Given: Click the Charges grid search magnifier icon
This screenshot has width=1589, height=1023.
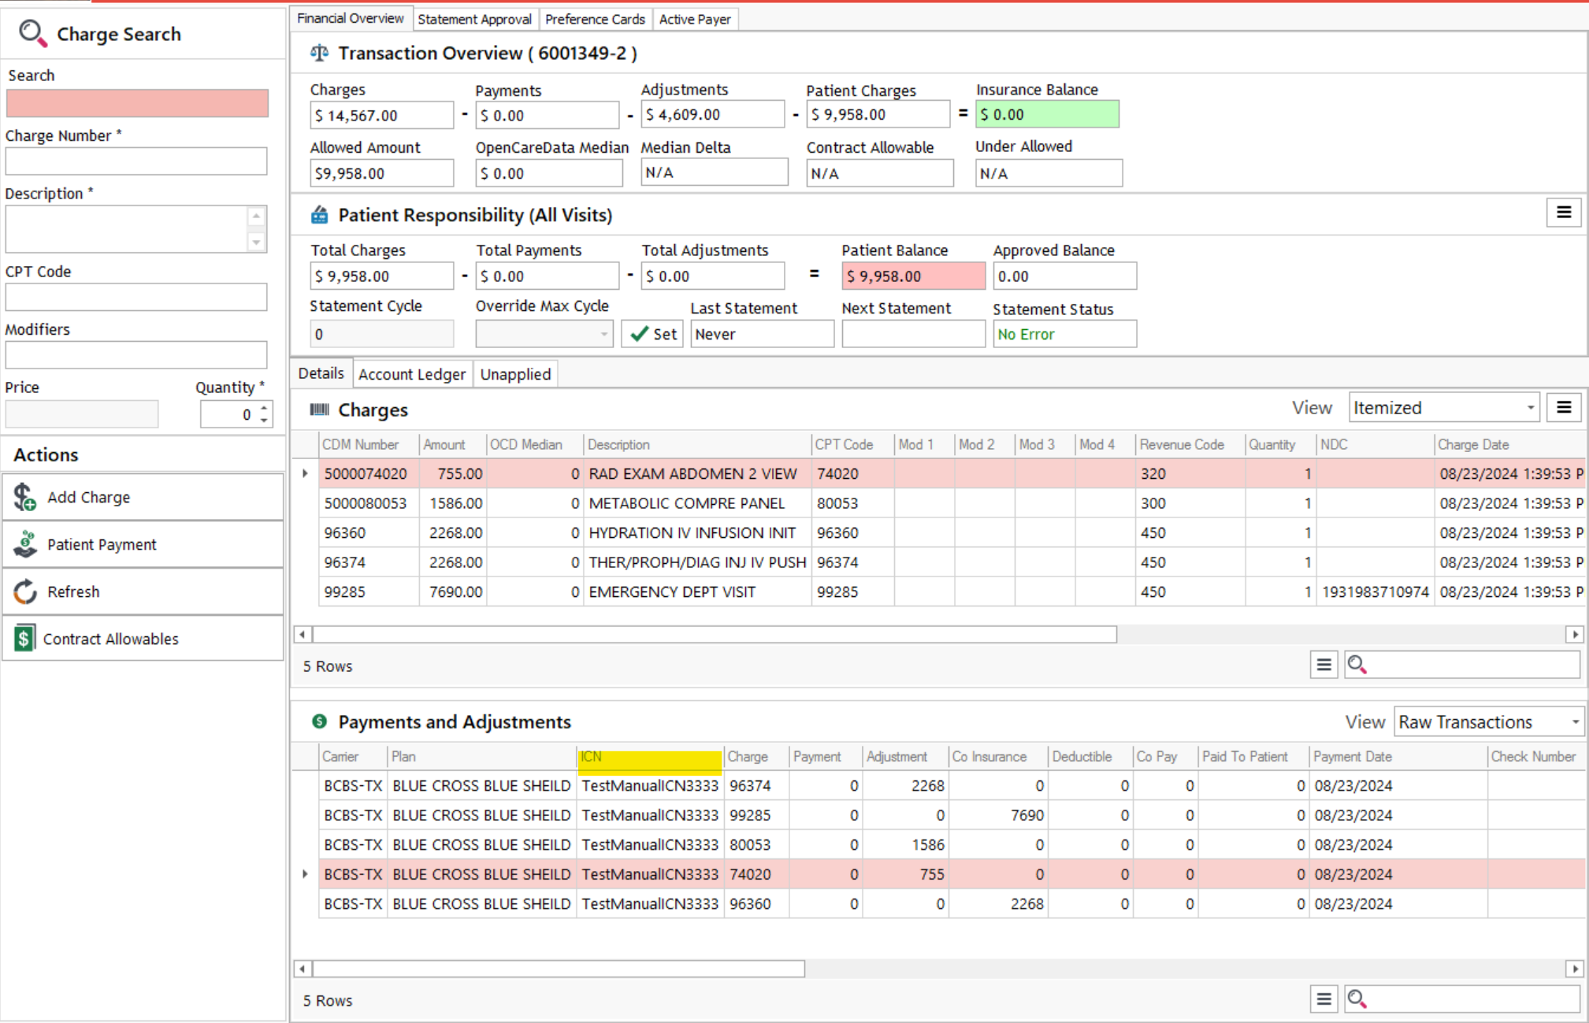Looking at the screenshot, I should [x=1357, y=665].
